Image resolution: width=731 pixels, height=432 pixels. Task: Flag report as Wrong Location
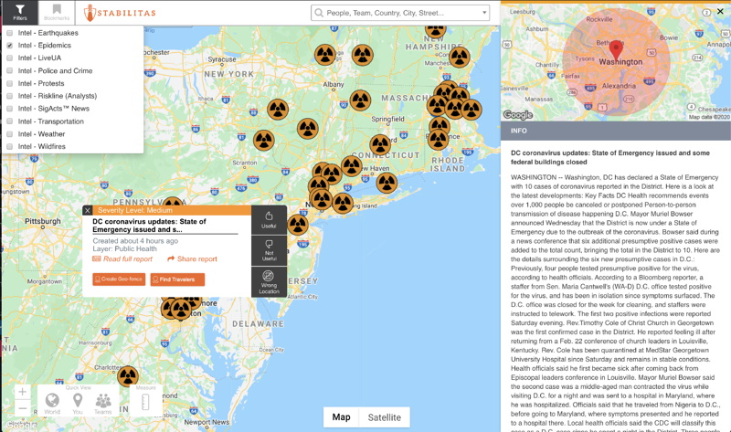(x=269, y=281)
